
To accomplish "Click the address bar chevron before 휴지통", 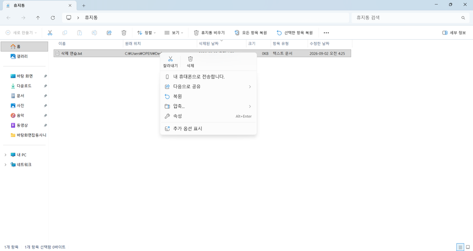I will (x=78, y=18).
